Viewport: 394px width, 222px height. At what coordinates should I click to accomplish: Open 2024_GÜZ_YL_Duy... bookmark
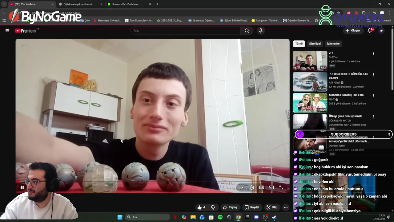170,21
